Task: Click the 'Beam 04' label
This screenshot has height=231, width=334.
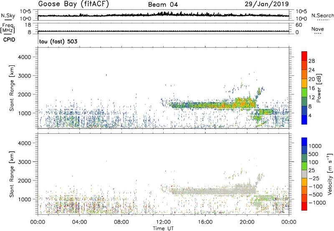Action: pos(163,5)
